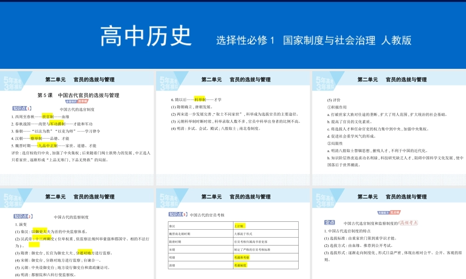Screen dimensions: 466x279
Task: Click the 1. 演变 line
Action: (x=21, y=225)
